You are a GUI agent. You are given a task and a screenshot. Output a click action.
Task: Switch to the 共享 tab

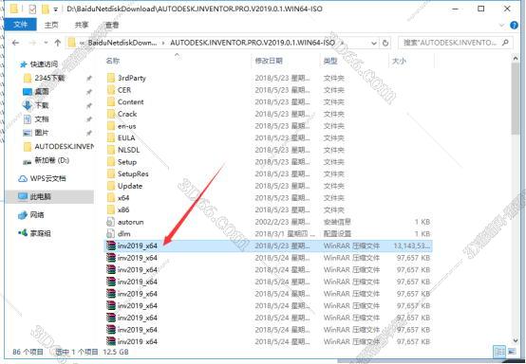pyautogui.click(x=82, y=25)
